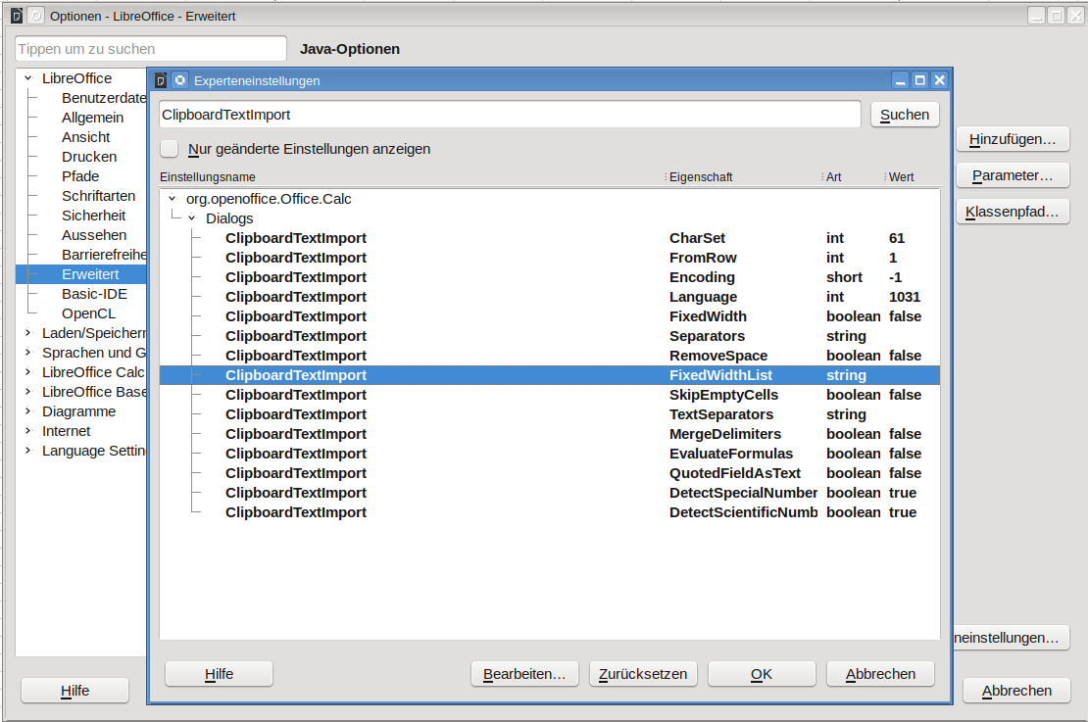This screenshot has height=722, width=1088.
Task: Collapse the Dialogs tree node
Action: (192, 217)
